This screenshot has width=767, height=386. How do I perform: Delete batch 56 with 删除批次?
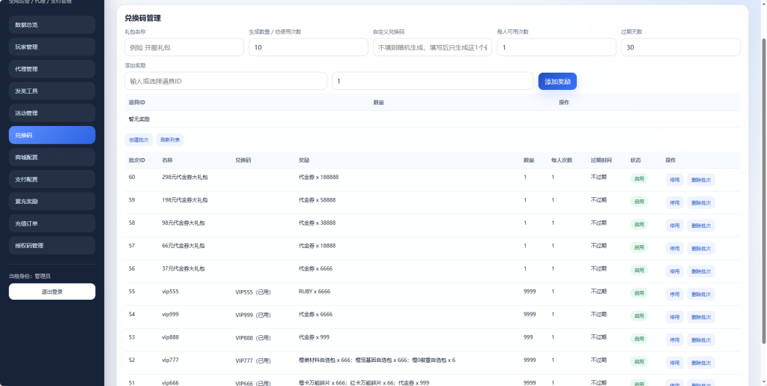click(x=701, y=271)
